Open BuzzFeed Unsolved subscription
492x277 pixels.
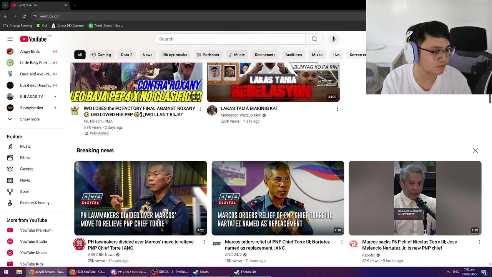(x=32, y=85)
